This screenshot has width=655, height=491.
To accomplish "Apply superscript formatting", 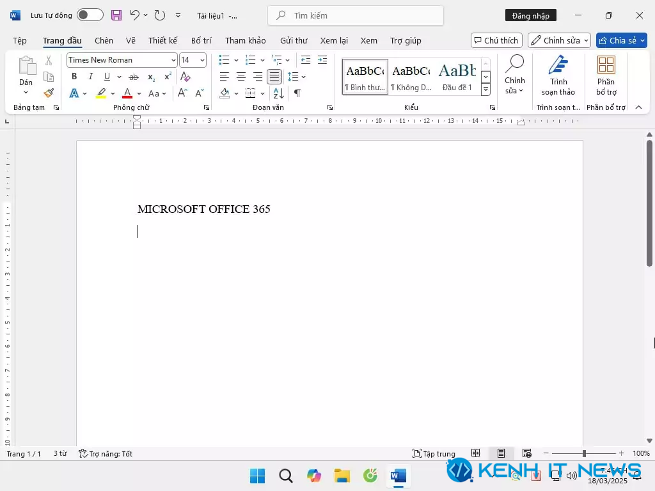I will coord(168,77).
